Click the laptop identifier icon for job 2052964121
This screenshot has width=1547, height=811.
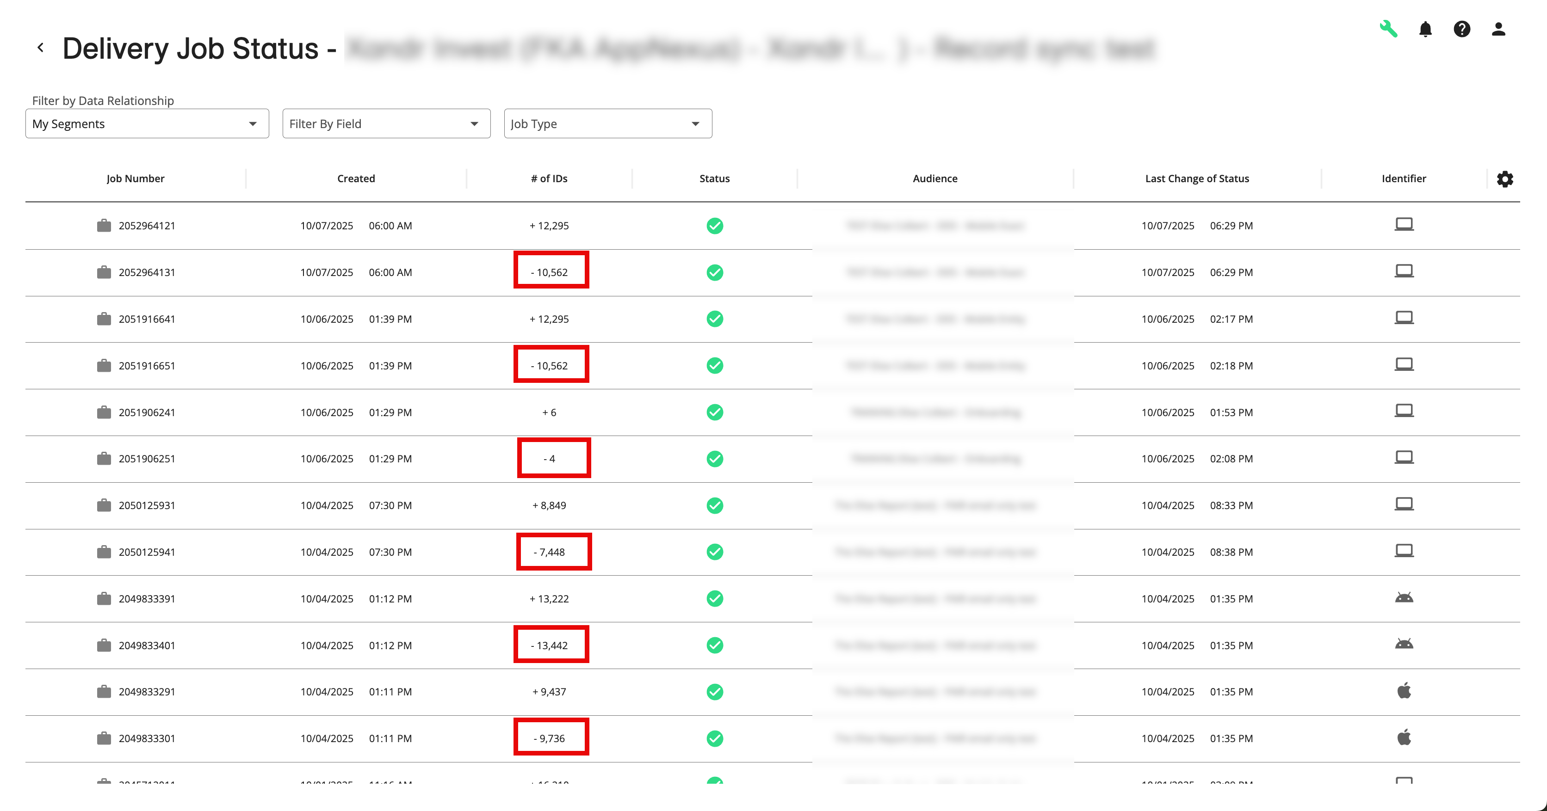point(1405,223)
